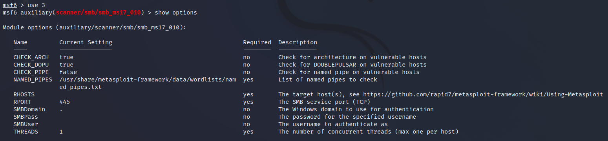
Task: Click the Current Setting column header
Action: [86, 42]
